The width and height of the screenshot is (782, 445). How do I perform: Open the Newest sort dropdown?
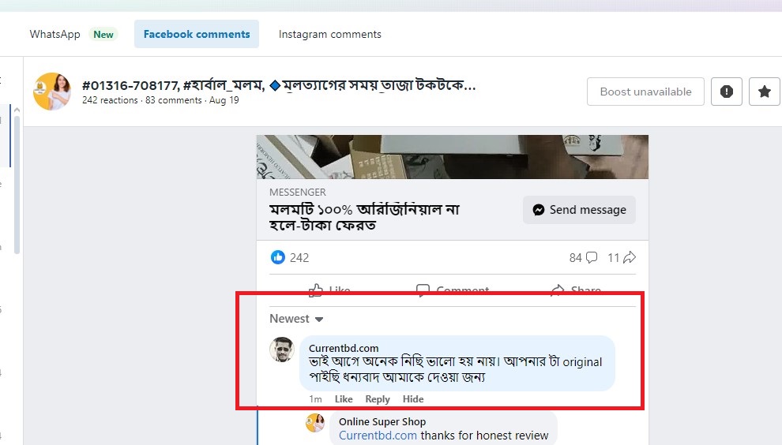(x=296, y=319)
